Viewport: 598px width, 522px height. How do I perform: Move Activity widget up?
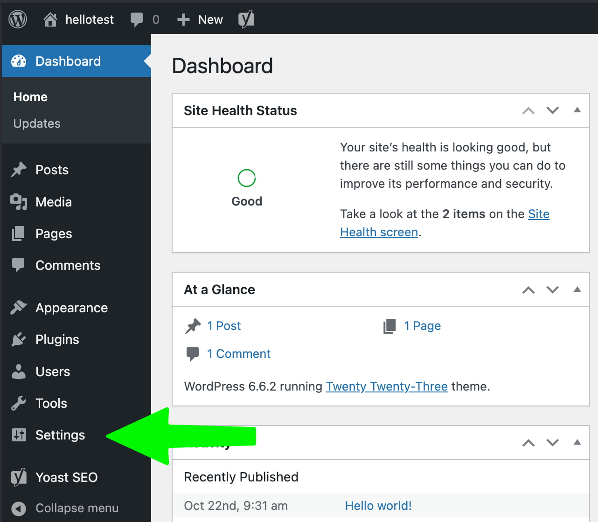528,443
